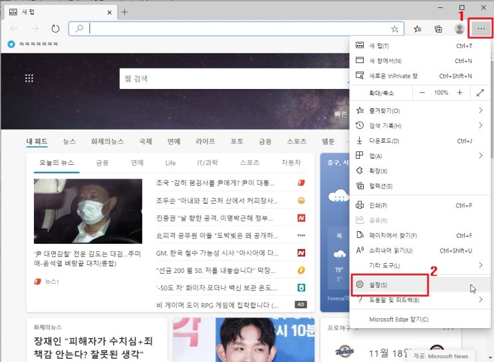Viewport: 494px width, 362px height.
Task: Open the Collections toolbar icon
Action: (x=438, y=29)
